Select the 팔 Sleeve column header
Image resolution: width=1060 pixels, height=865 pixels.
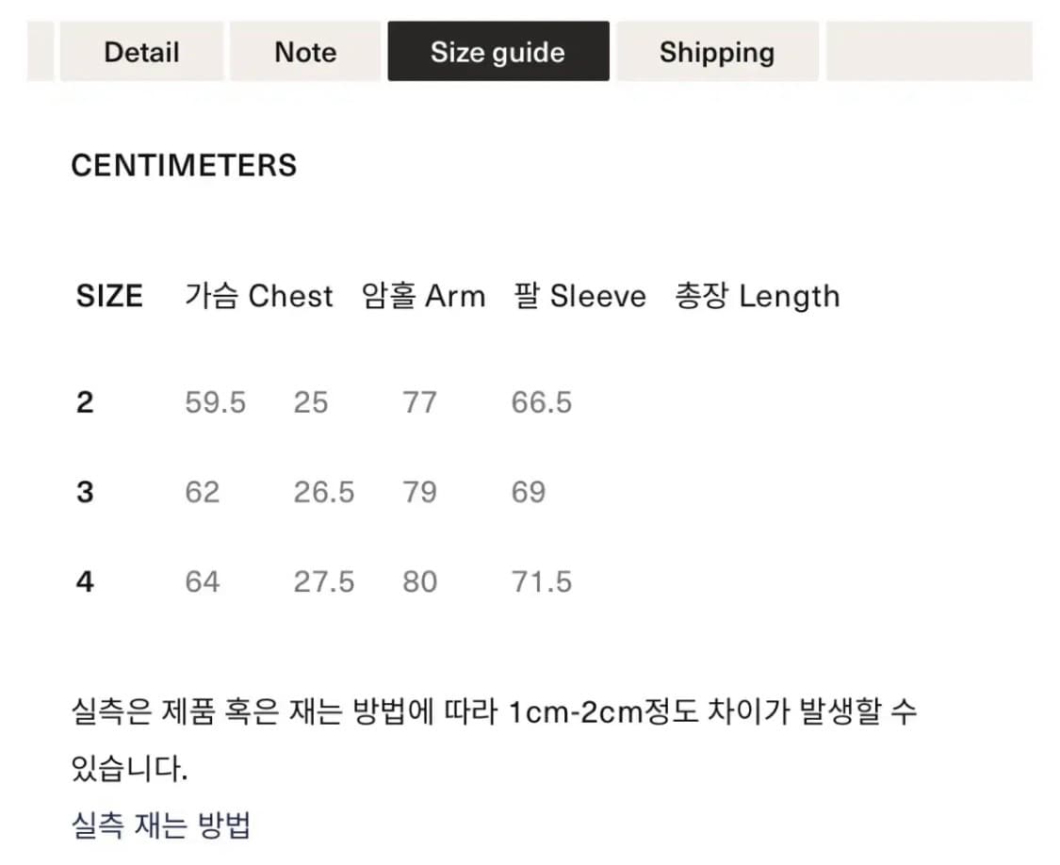click(x=580, y=297)
